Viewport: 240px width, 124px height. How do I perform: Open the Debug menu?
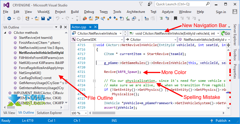coord(89,12)
